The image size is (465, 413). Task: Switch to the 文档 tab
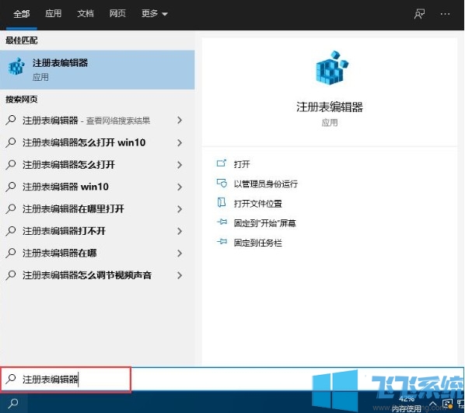[86, 14]
